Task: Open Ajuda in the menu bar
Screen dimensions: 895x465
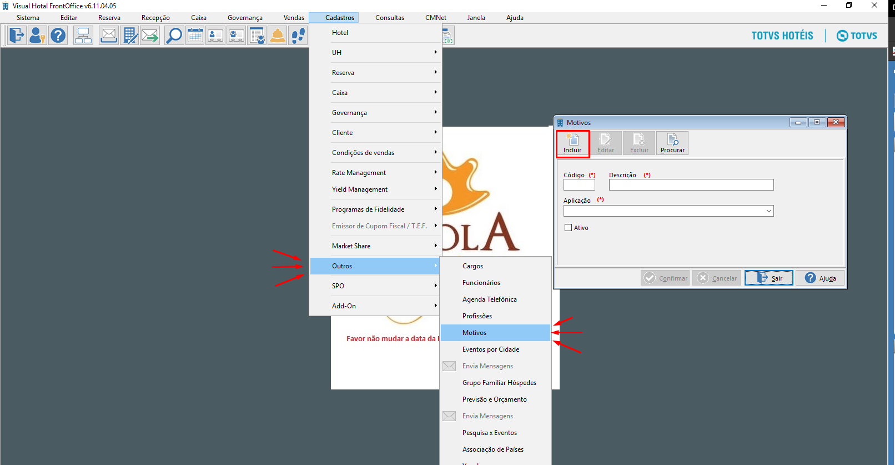Action: 515,18
